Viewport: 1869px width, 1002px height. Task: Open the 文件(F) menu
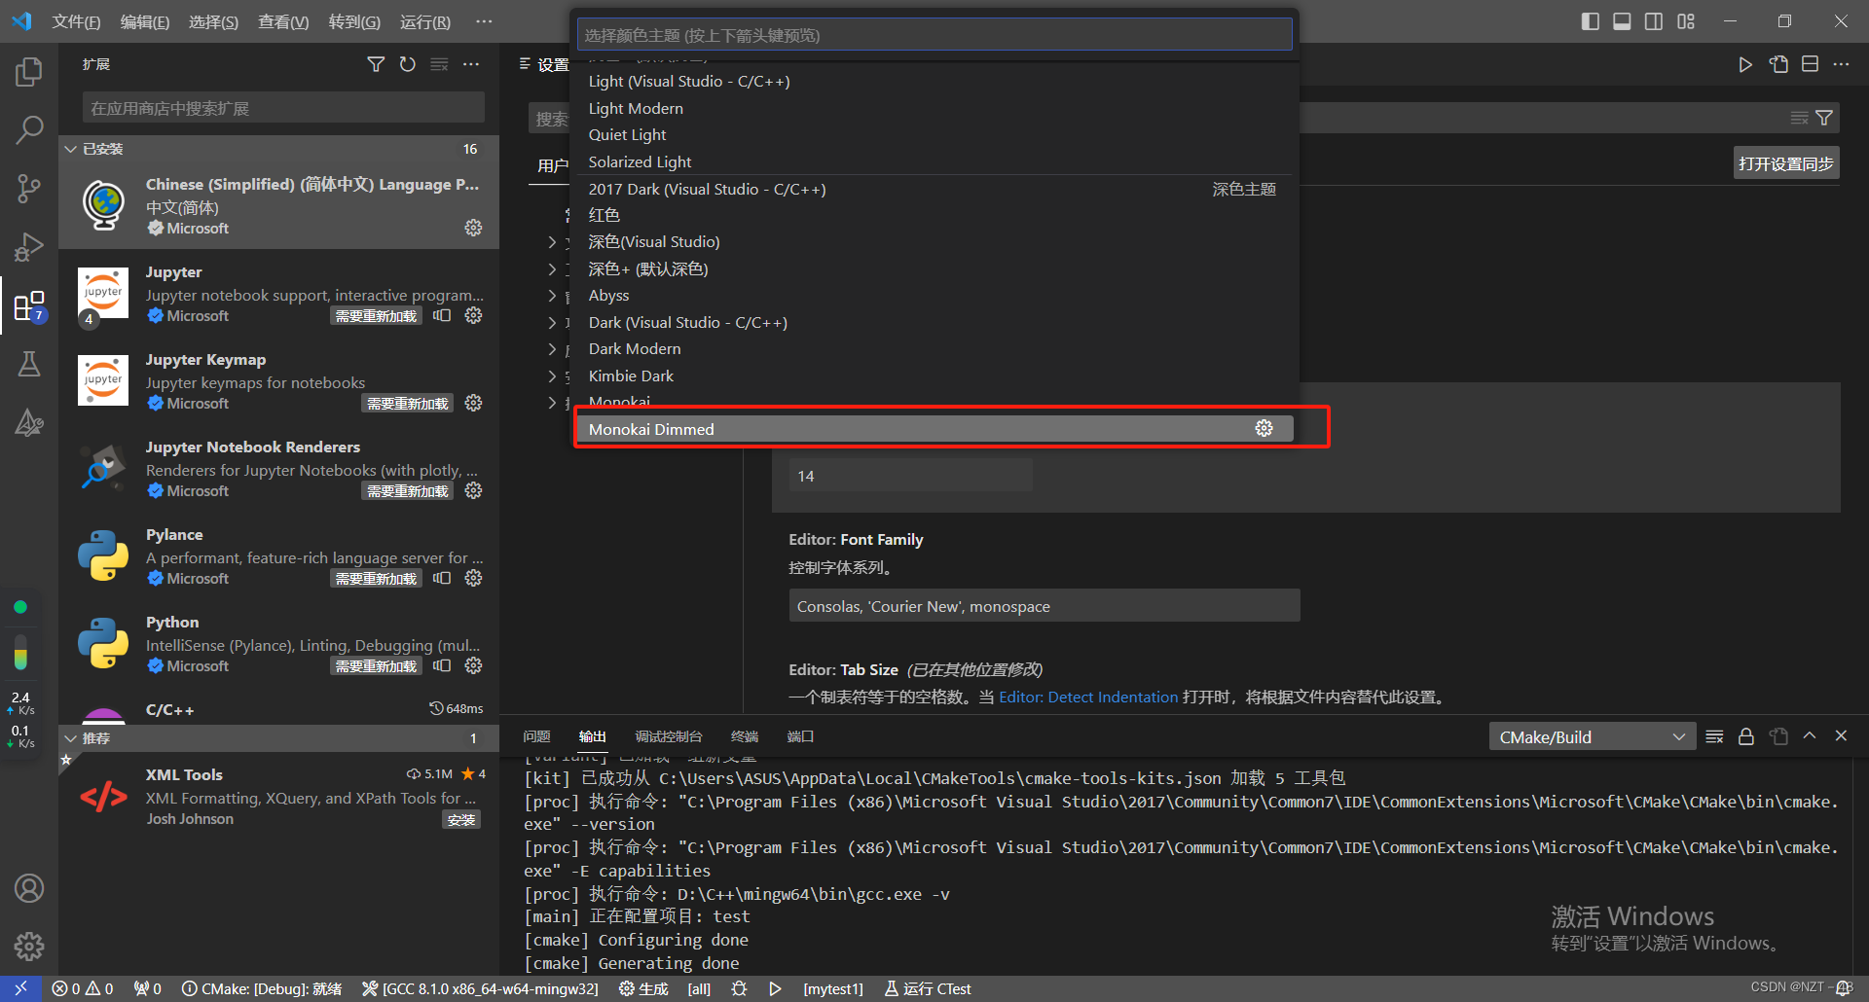point(76,21)
